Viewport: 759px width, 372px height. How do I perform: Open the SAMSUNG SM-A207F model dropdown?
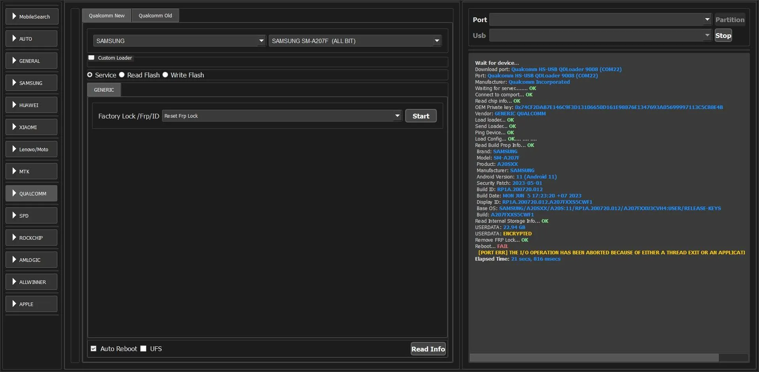pos(355,41)
